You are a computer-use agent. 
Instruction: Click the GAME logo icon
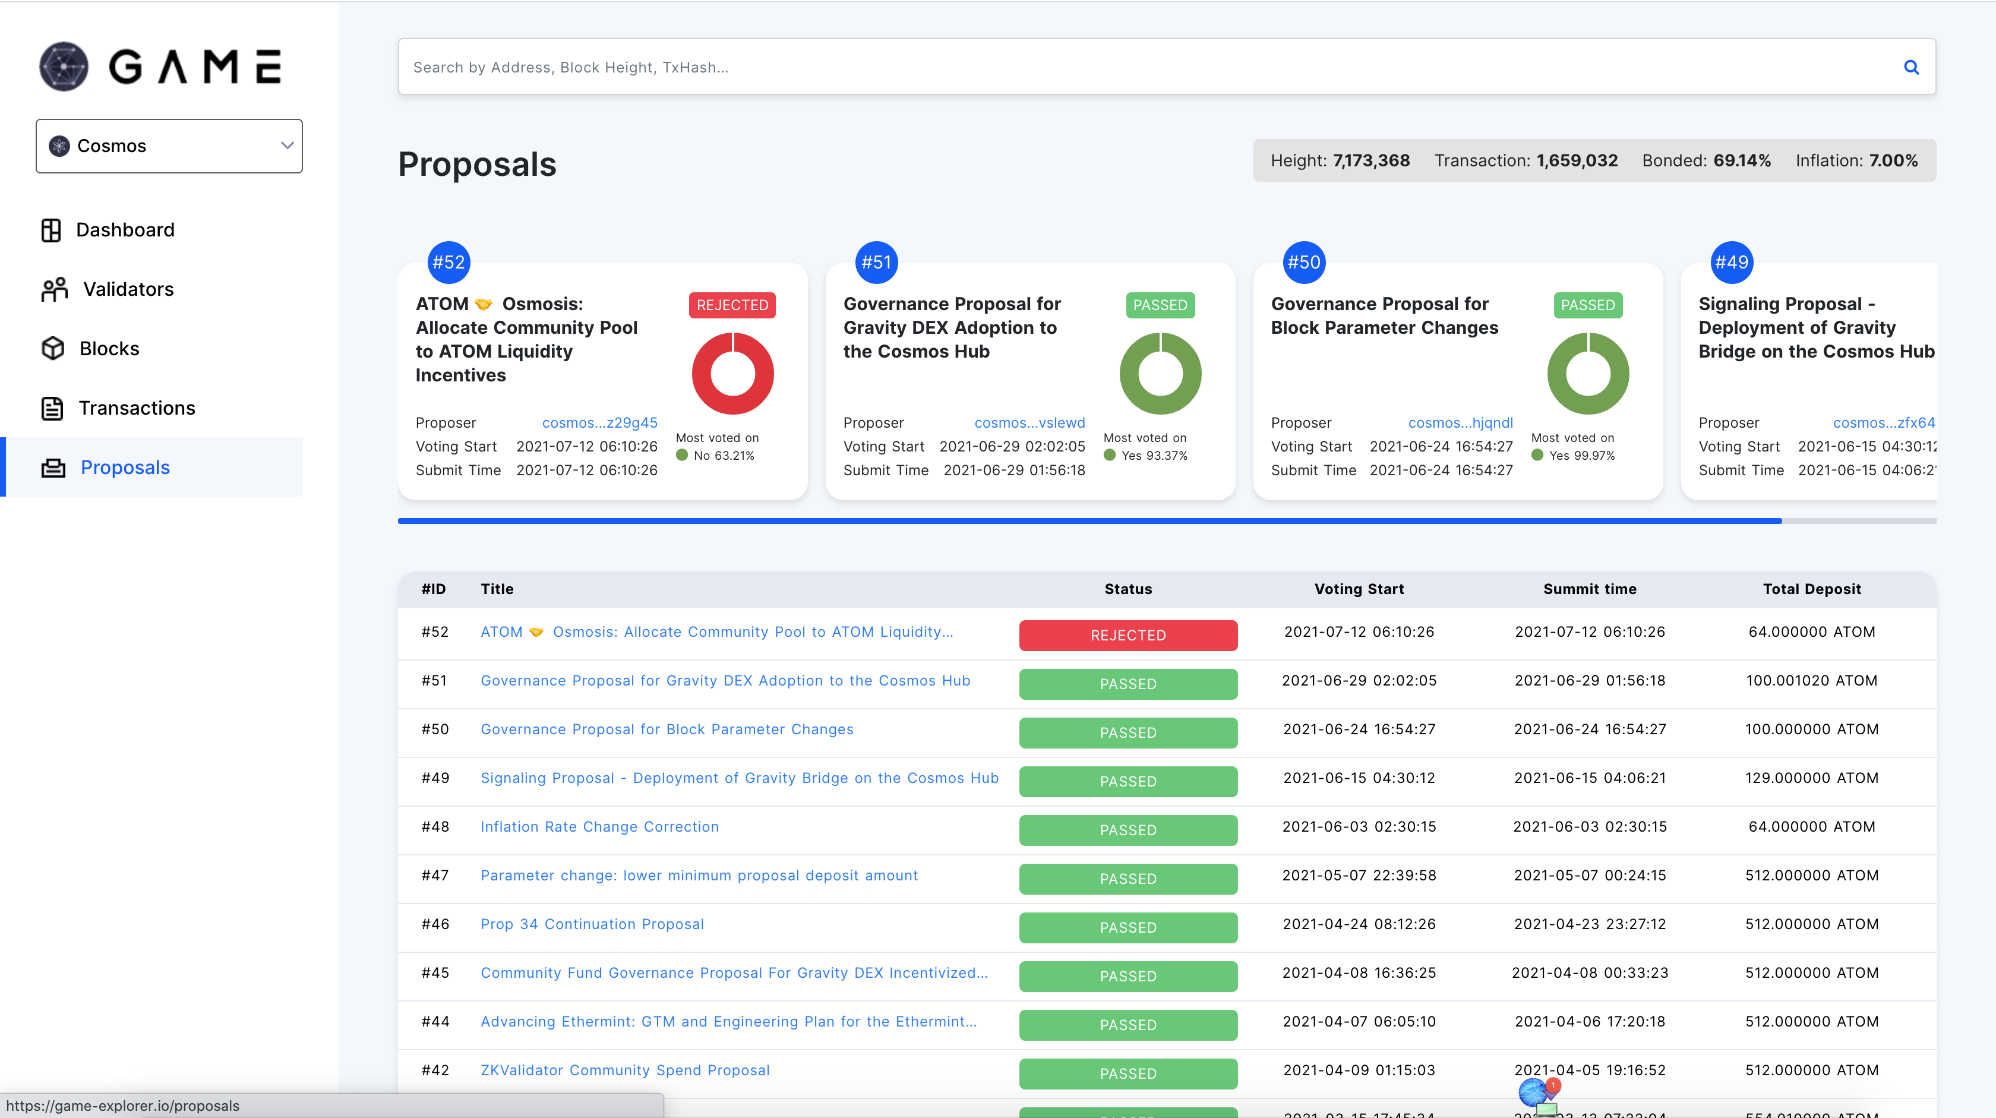click(x=64, y=67)
